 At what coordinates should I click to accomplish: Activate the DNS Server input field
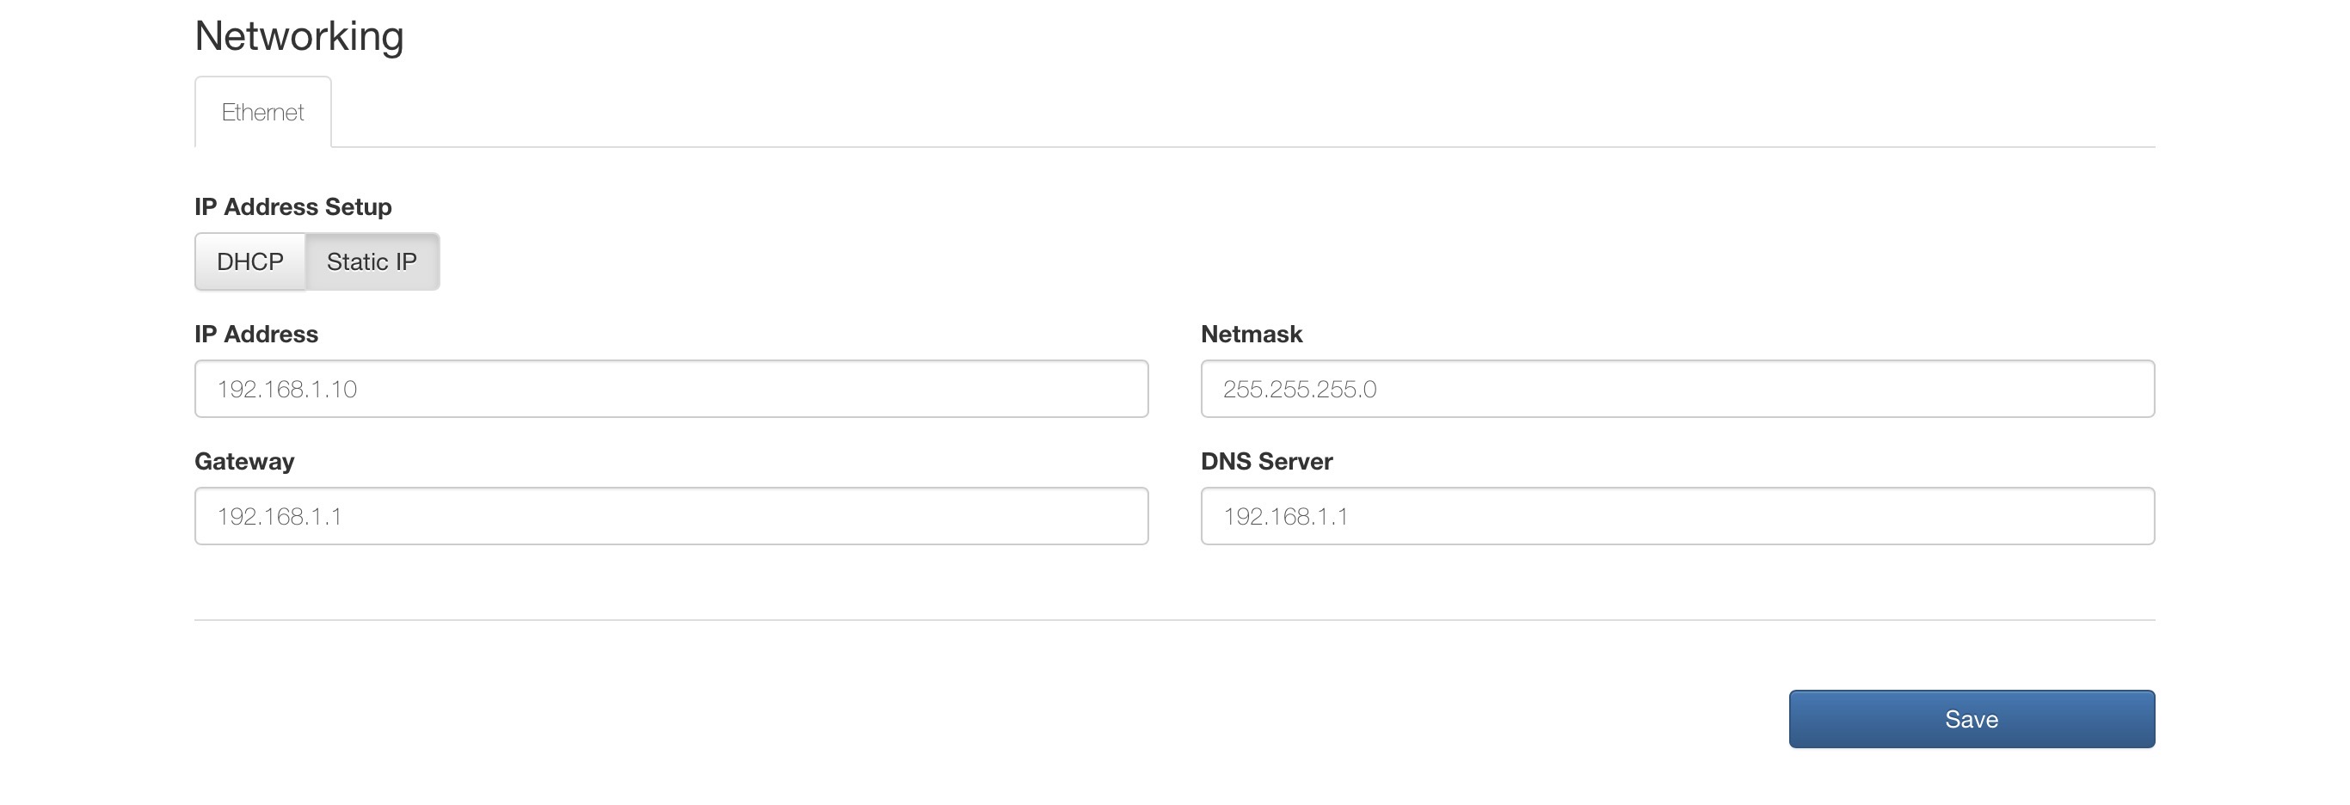tap(1677, 516)
